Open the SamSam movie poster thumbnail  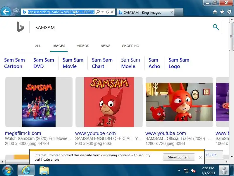click(39, 102)
